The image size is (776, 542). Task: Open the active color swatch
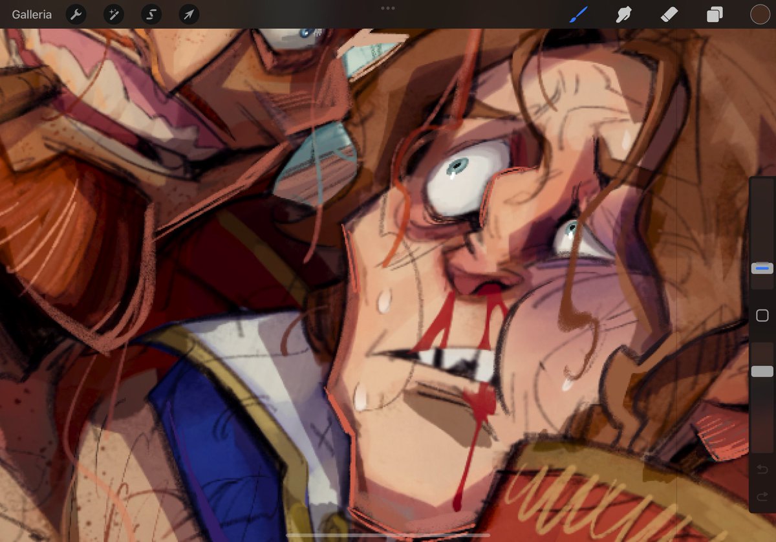(x=760, y=14)
